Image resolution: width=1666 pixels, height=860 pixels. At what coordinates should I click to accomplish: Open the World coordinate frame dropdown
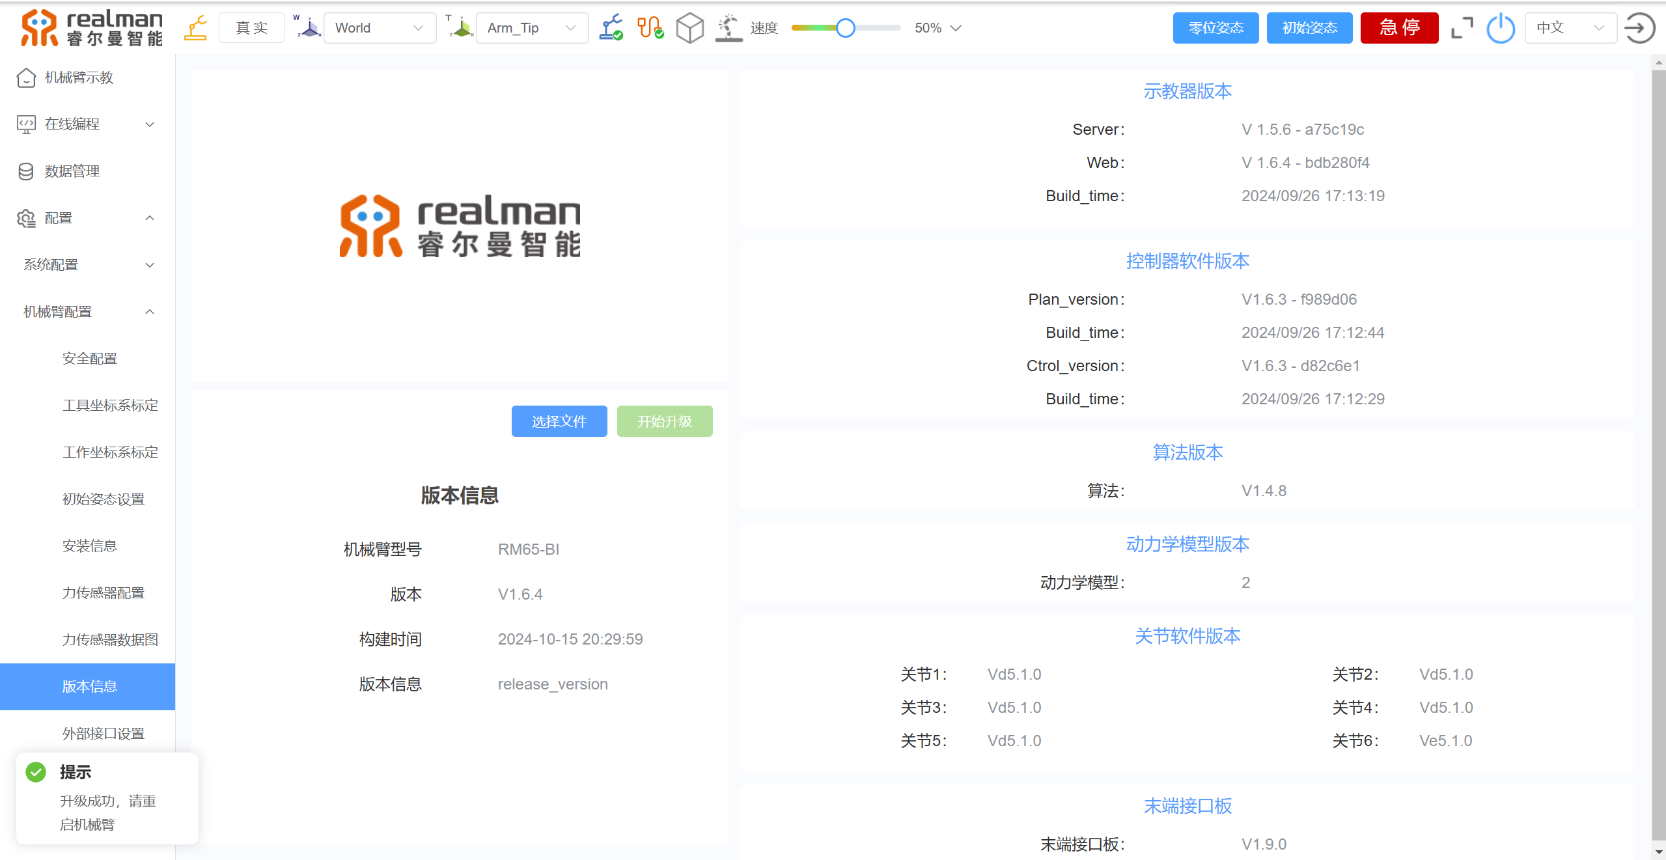pyautogui.click(x=380, y=28)
